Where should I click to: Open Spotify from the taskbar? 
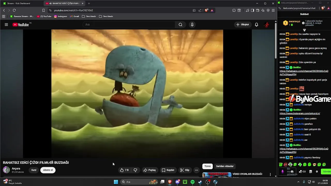pos(192,182)
